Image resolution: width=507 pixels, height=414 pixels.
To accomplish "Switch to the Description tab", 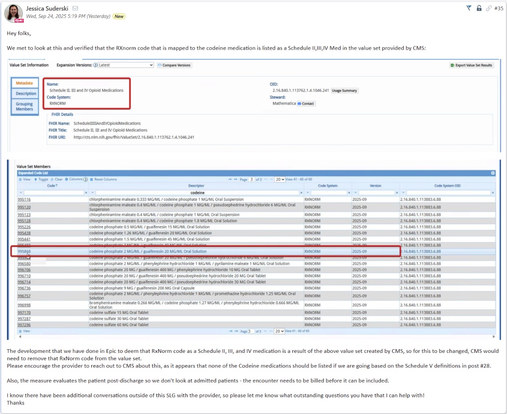I will click(x=26, y=94).
